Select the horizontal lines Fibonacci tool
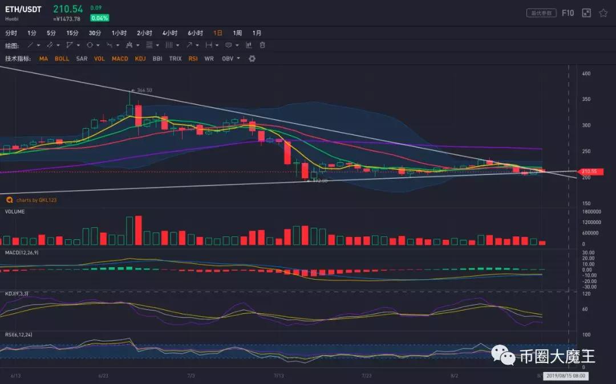 pyautogui.click(x=149, y=46)
